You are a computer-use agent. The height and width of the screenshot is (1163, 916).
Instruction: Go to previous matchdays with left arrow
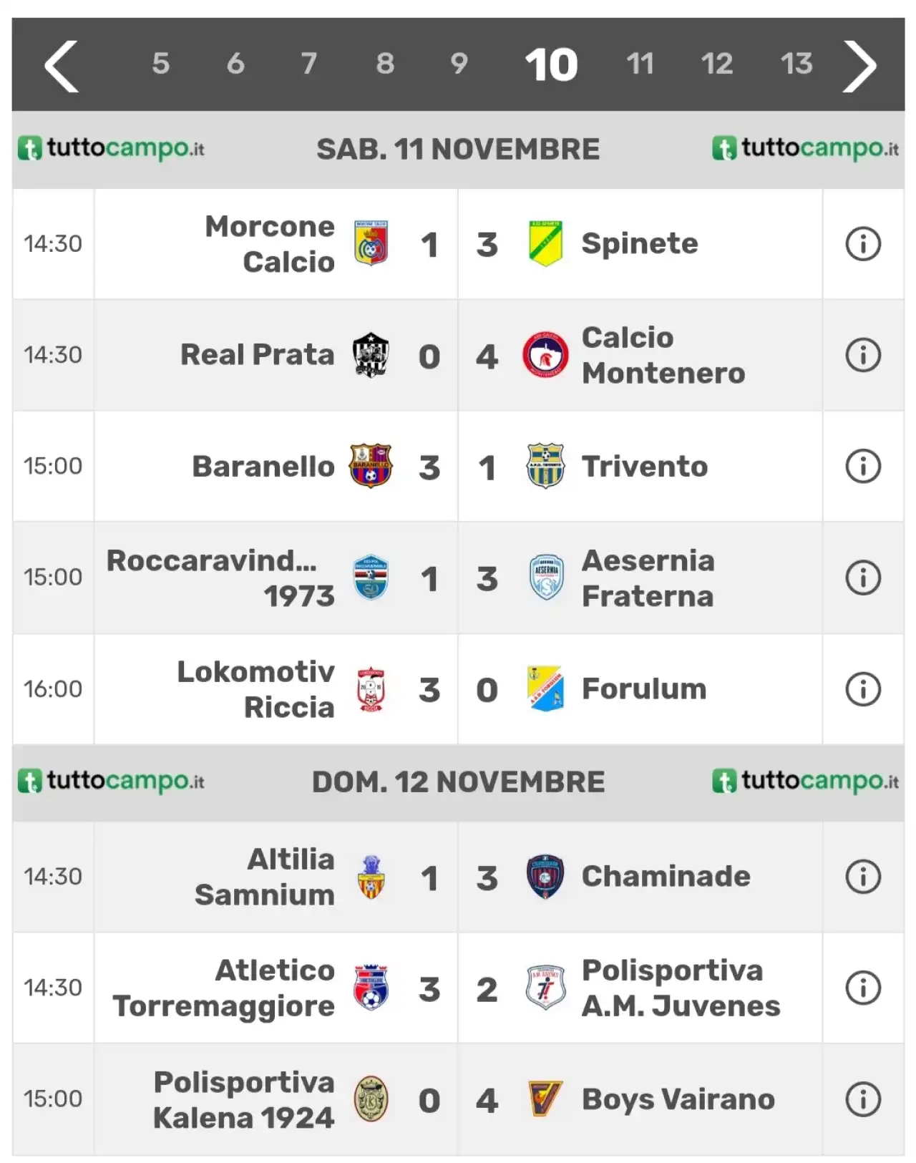[x=62, y=66]
